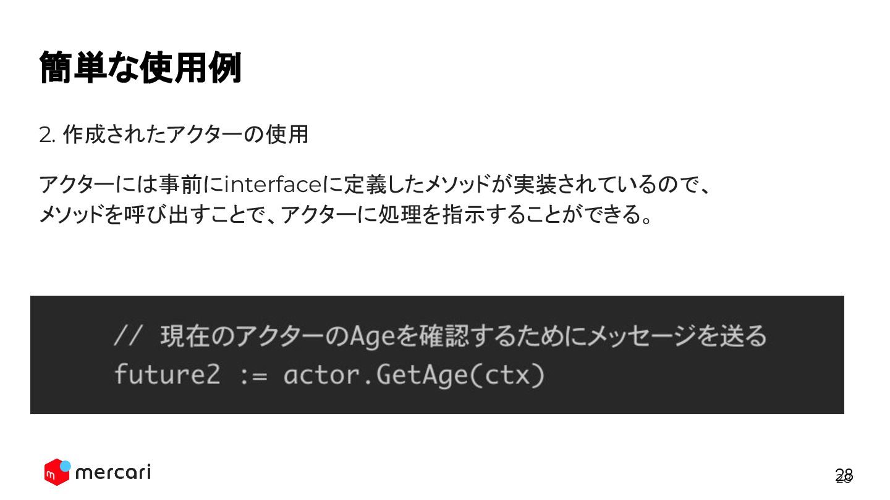Image resolution: width=890 pixels, height=500 pixels.
Task: Click the red Mercari box logo icon
Action: [x=54, y=474]
